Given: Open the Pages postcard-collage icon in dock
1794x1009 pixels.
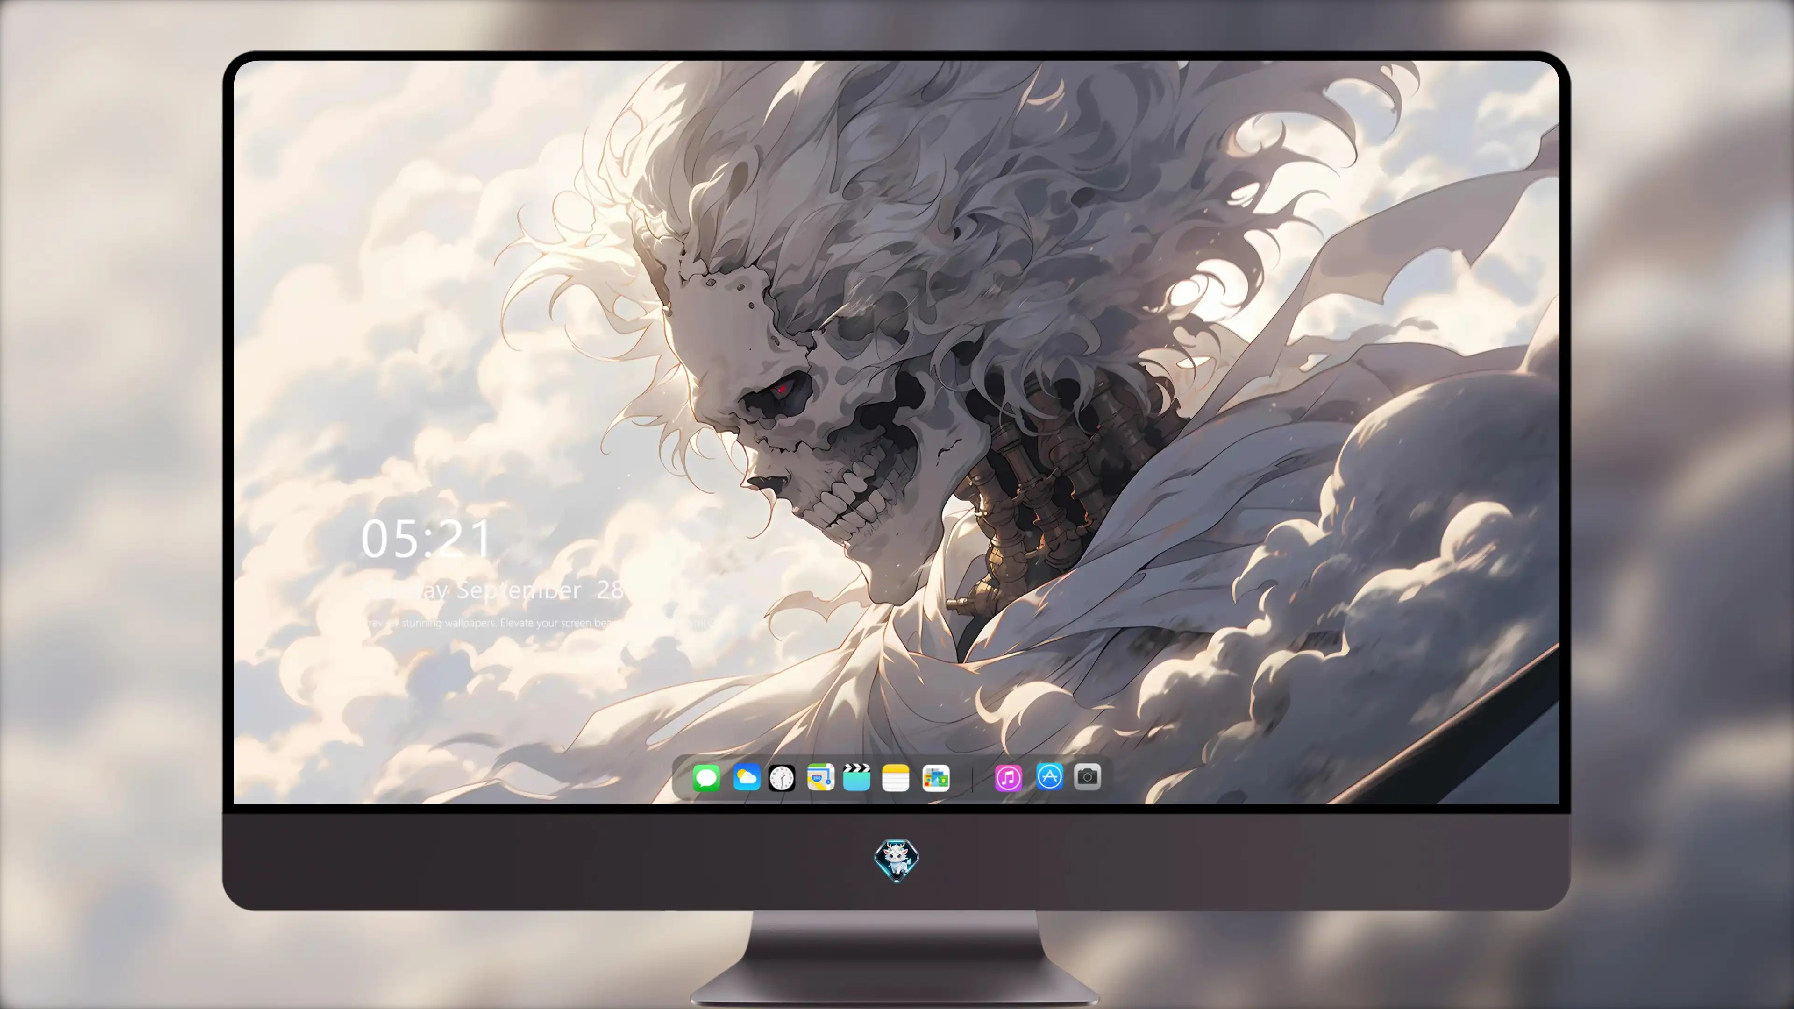Looking at the screenshot, I should [x=935, y=778].
